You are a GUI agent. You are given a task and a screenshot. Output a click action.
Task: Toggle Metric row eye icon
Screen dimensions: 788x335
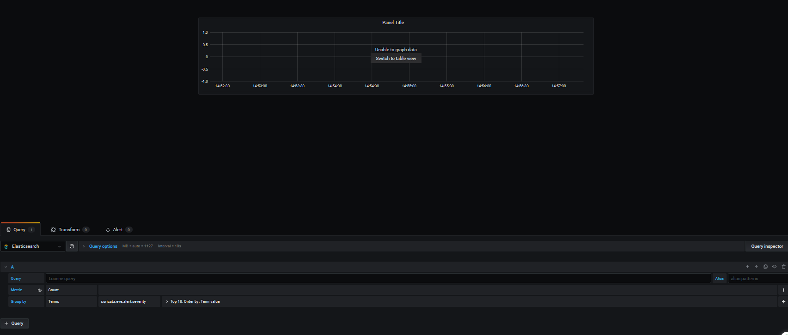click(x=40, y=290)
